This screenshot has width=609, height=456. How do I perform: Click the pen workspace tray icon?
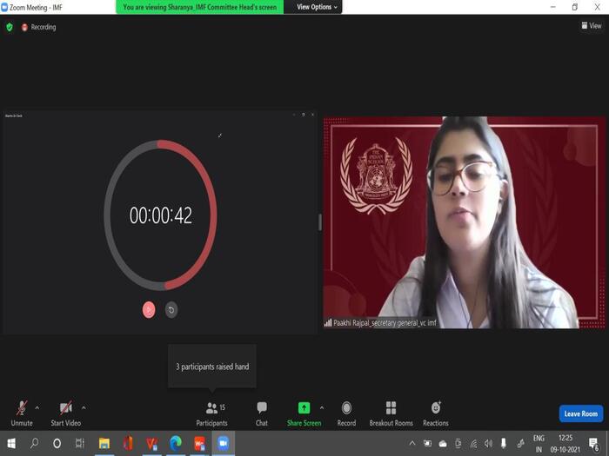coord(520,443)
